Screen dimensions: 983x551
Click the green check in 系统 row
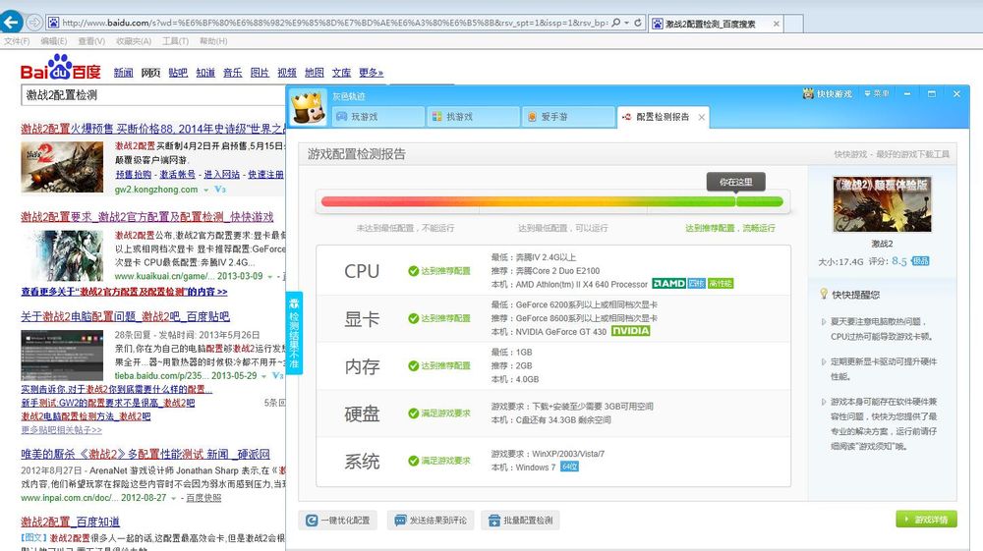coord(413,461)
